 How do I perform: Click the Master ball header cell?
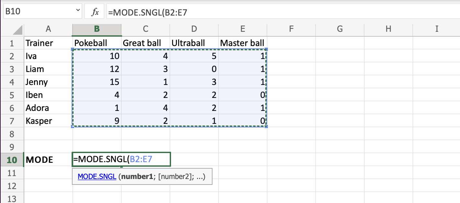(242, 43)
